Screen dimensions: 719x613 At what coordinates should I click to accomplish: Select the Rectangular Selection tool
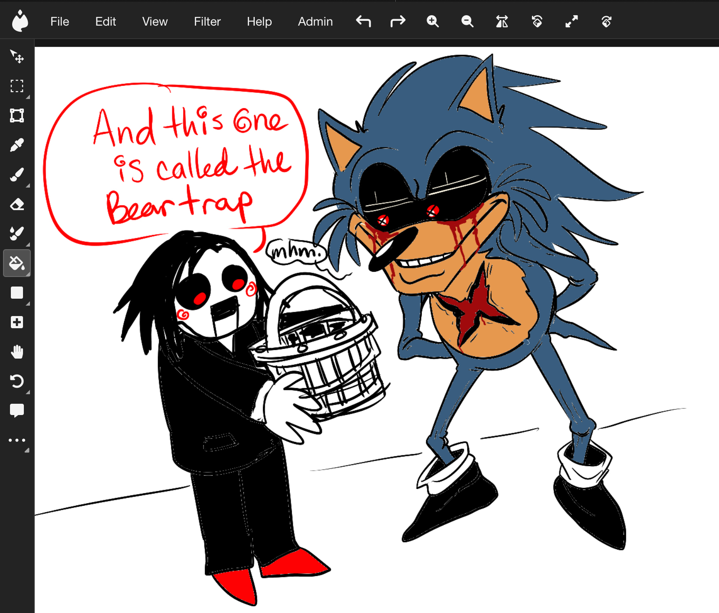[x=17, y=86]
